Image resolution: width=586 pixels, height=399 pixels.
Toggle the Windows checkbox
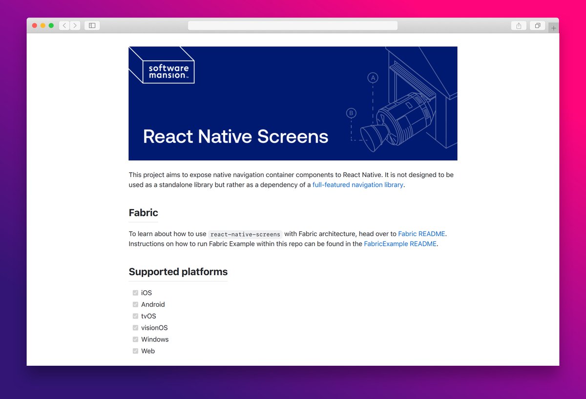click(x=135, y=339)
